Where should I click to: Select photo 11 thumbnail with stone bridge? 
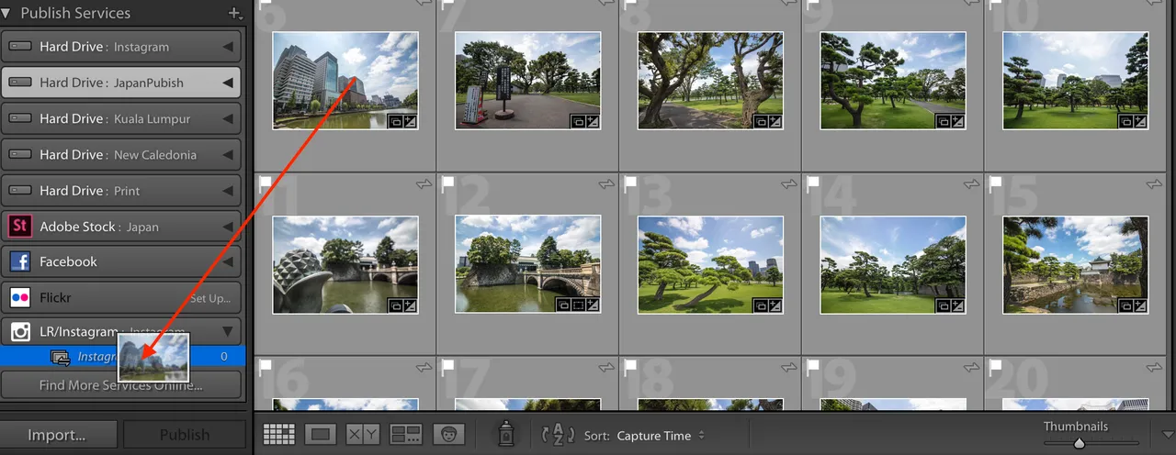(x=345, y=265)
